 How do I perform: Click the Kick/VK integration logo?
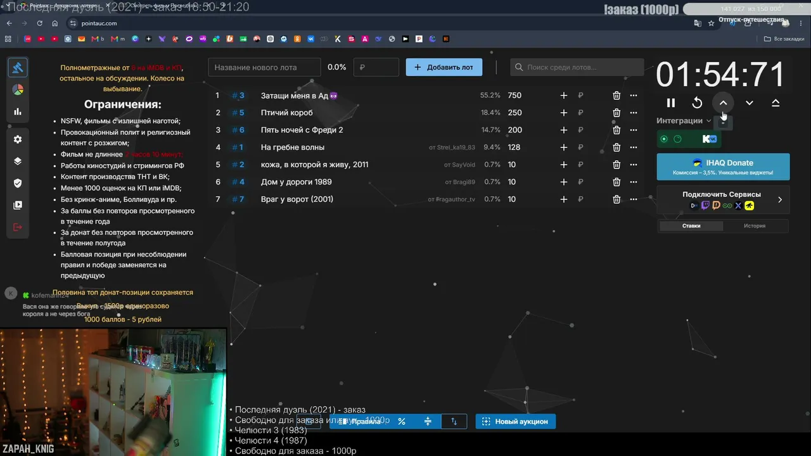click(710, 139)
